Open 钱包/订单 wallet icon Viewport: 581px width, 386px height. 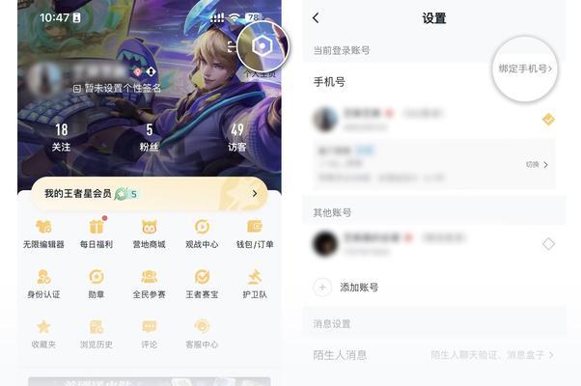(x=255, y=227)
